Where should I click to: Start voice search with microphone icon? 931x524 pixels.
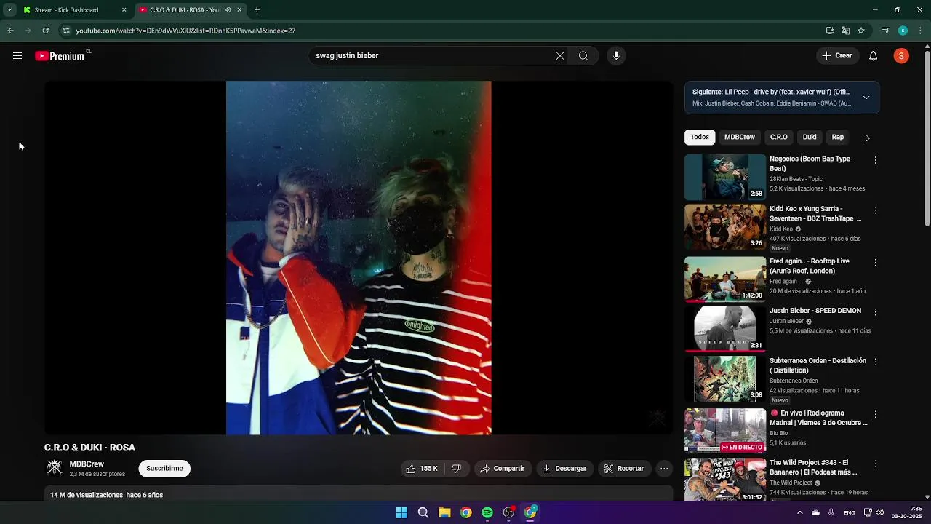coord(616,56)
